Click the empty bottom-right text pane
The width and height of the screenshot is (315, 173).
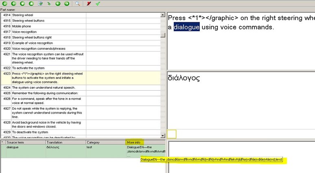click(242, 157)
